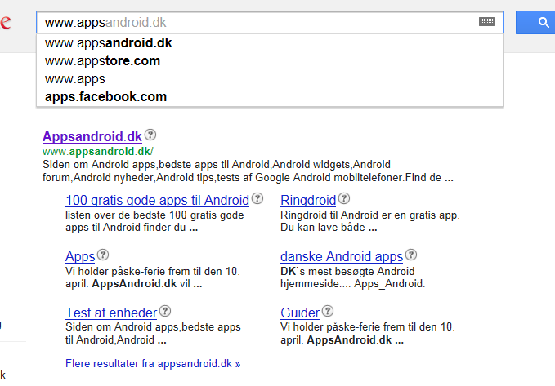
Task: Open the Guider sitelink
Action: point(298,313)
